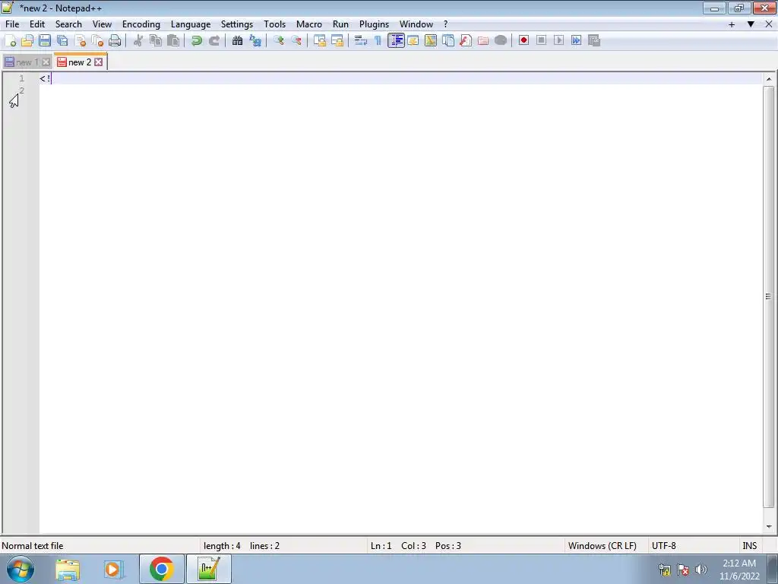Open the Document List toolbar icon
This screenshot has width=778, height=584.
click(x=448, y=41)
